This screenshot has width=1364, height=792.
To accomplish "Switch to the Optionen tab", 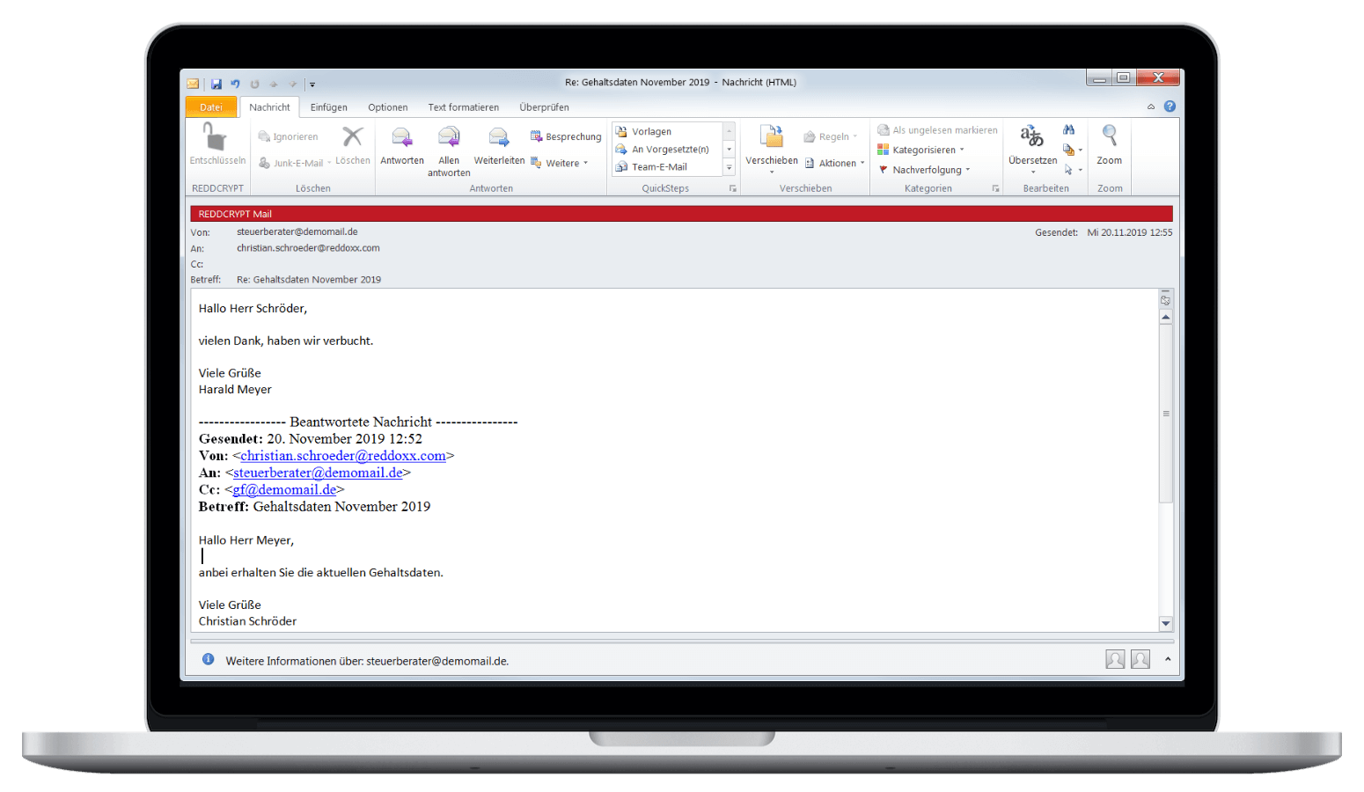I will (x=388, y=107).
